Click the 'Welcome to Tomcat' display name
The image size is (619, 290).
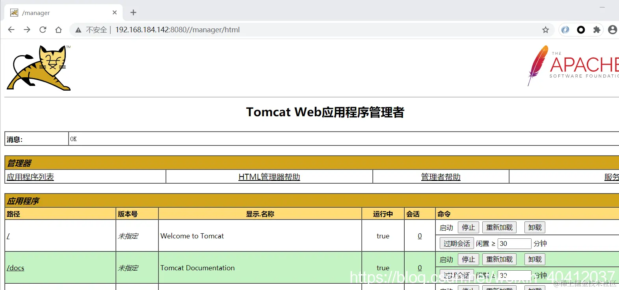click(192, 236)
